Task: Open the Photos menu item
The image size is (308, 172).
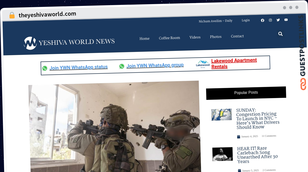Action: pyautogui.click(x=216, y=37)
